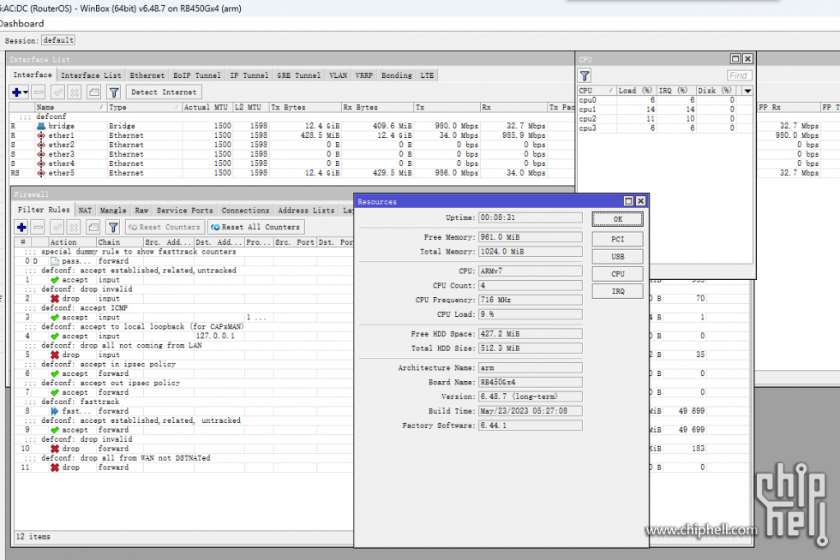Click the Uptime field in Resources
The height and width of the screenshot is (560, 840).
tap(531, 217)
